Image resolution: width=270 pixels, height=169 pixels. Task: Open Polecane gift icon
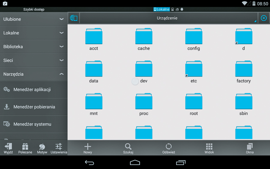tap(25, 148)
